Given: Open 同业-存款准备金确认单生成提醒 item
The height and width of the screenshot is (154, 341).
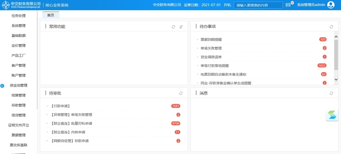Looking at the screenshot, I should (x=226, y=83).
